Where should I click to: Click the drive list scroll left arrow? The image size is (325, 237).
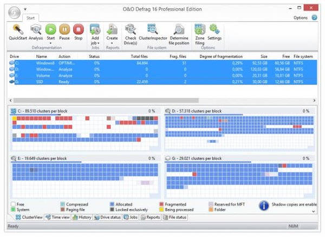(11, 101)
